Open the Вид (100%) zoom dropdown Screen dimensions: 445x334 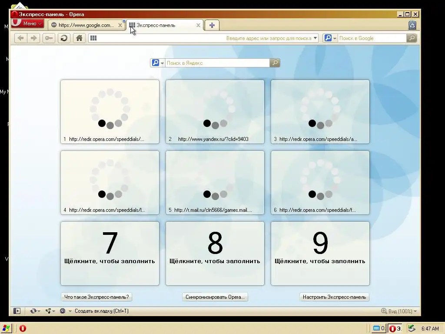[402, 311]
